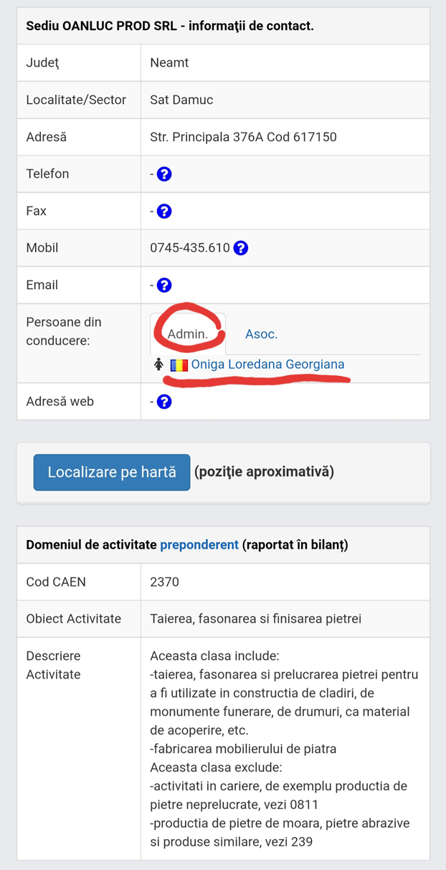Click the Localizare pe hartă button
This screenshot has width=446, height=870.
click(x=111, y=472)
